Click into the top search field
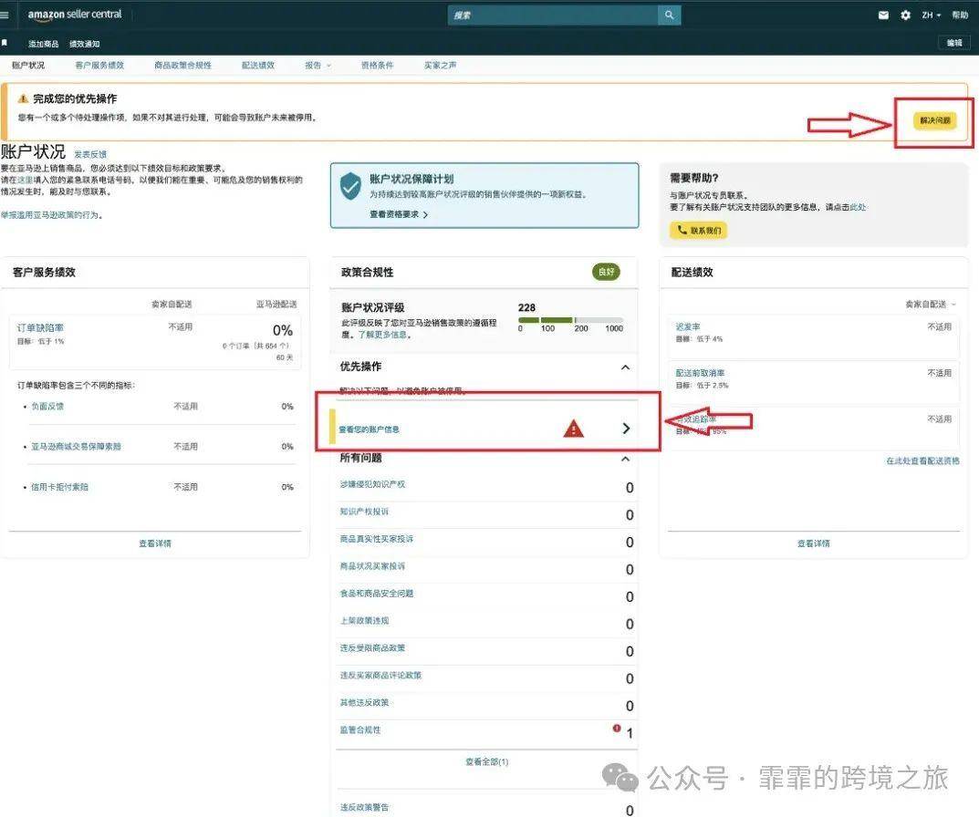This screenshot has height=817, width=979. (x=553, y=15)
